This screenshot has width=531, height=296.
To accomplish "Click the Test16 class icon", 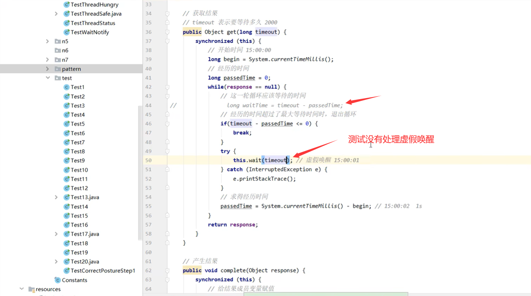I will pyautogui.click(x=67, y=225).
